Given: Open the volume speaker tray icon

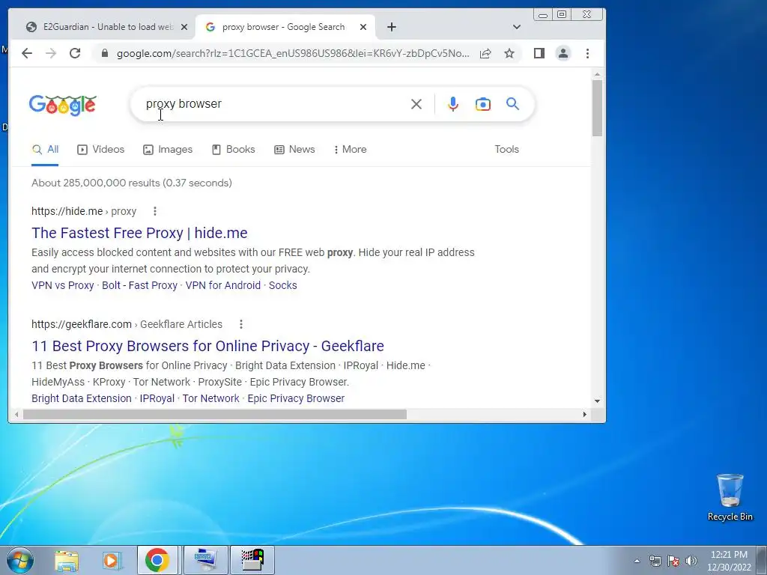Looking at the screenshot, I should click(x=691, y=561).
